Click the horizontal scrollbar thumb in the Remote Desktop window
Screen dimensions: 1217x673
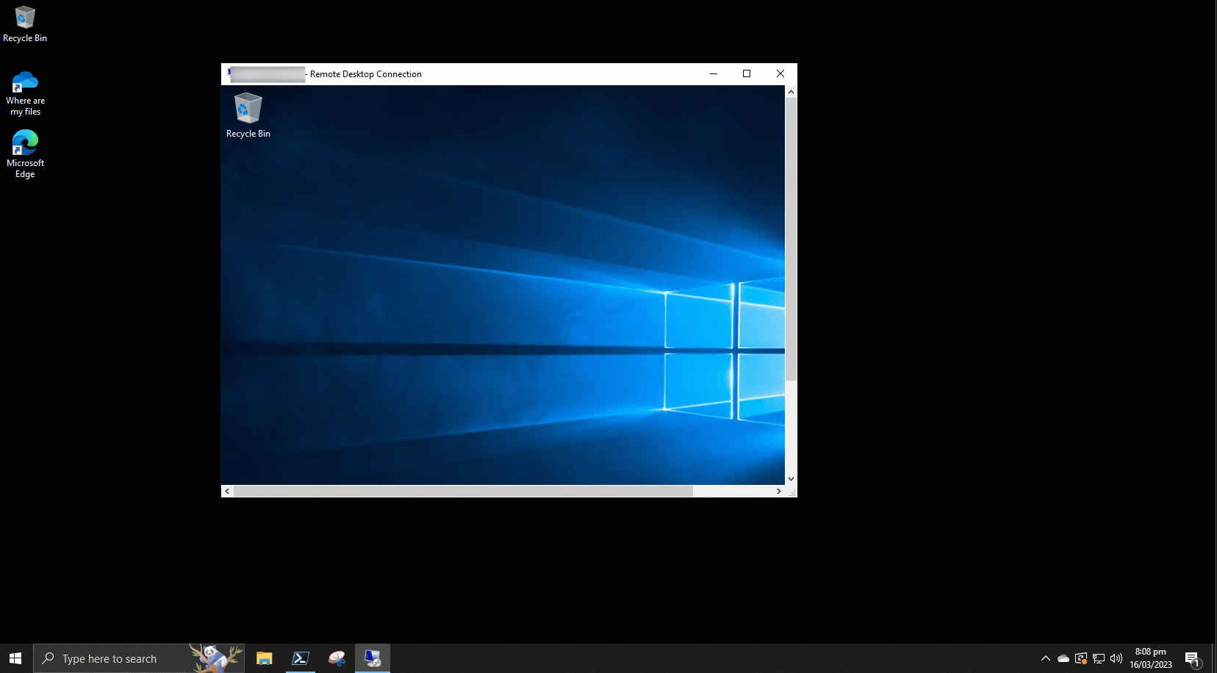(463, 491)
